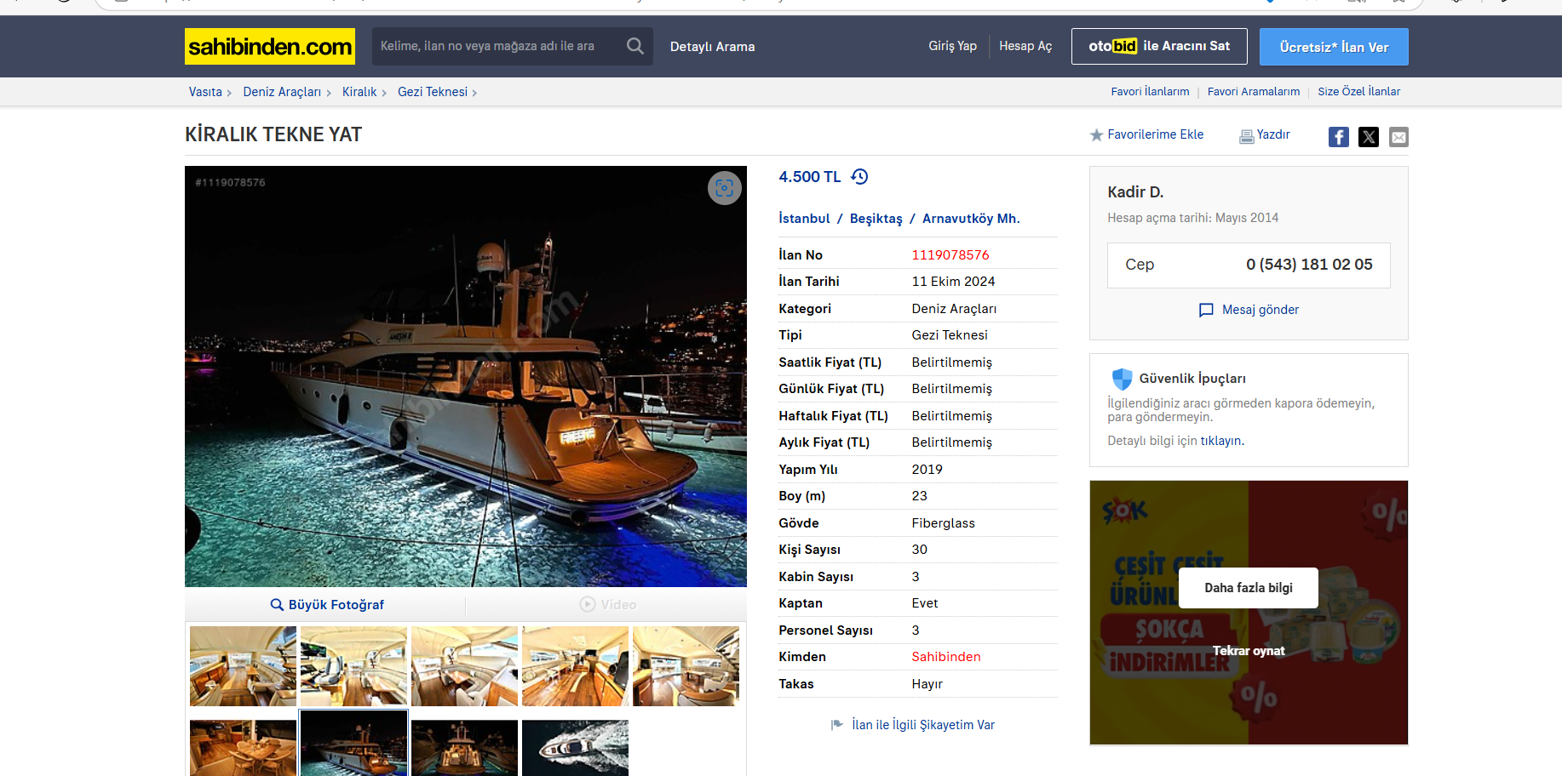
Task: Click the complaint flag icon
Action: tap(837, 725)
